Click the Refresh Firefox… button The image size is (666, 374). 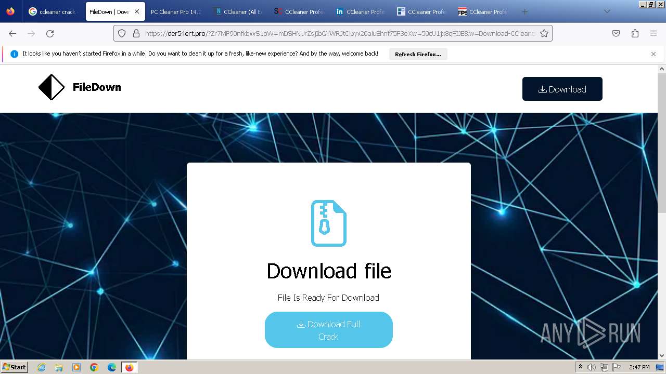(x=418, y=54)
